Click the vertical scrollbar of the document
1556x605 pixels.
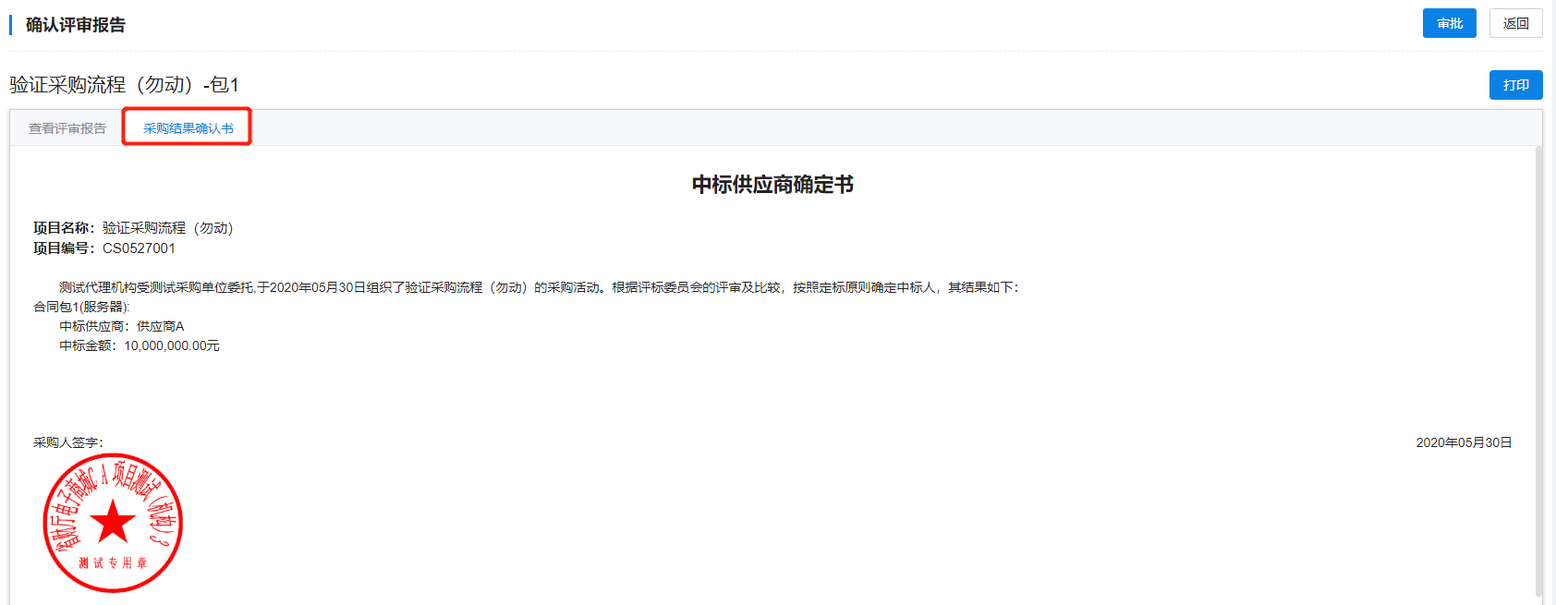pyautogui.click(x=1538, y=369)
